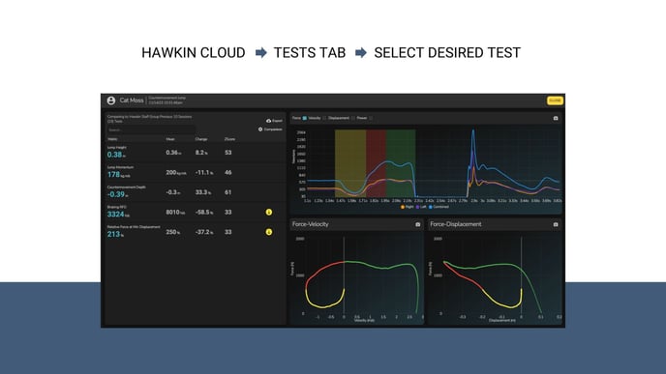Click the red phase region on force chart

[x=376, y=163]
